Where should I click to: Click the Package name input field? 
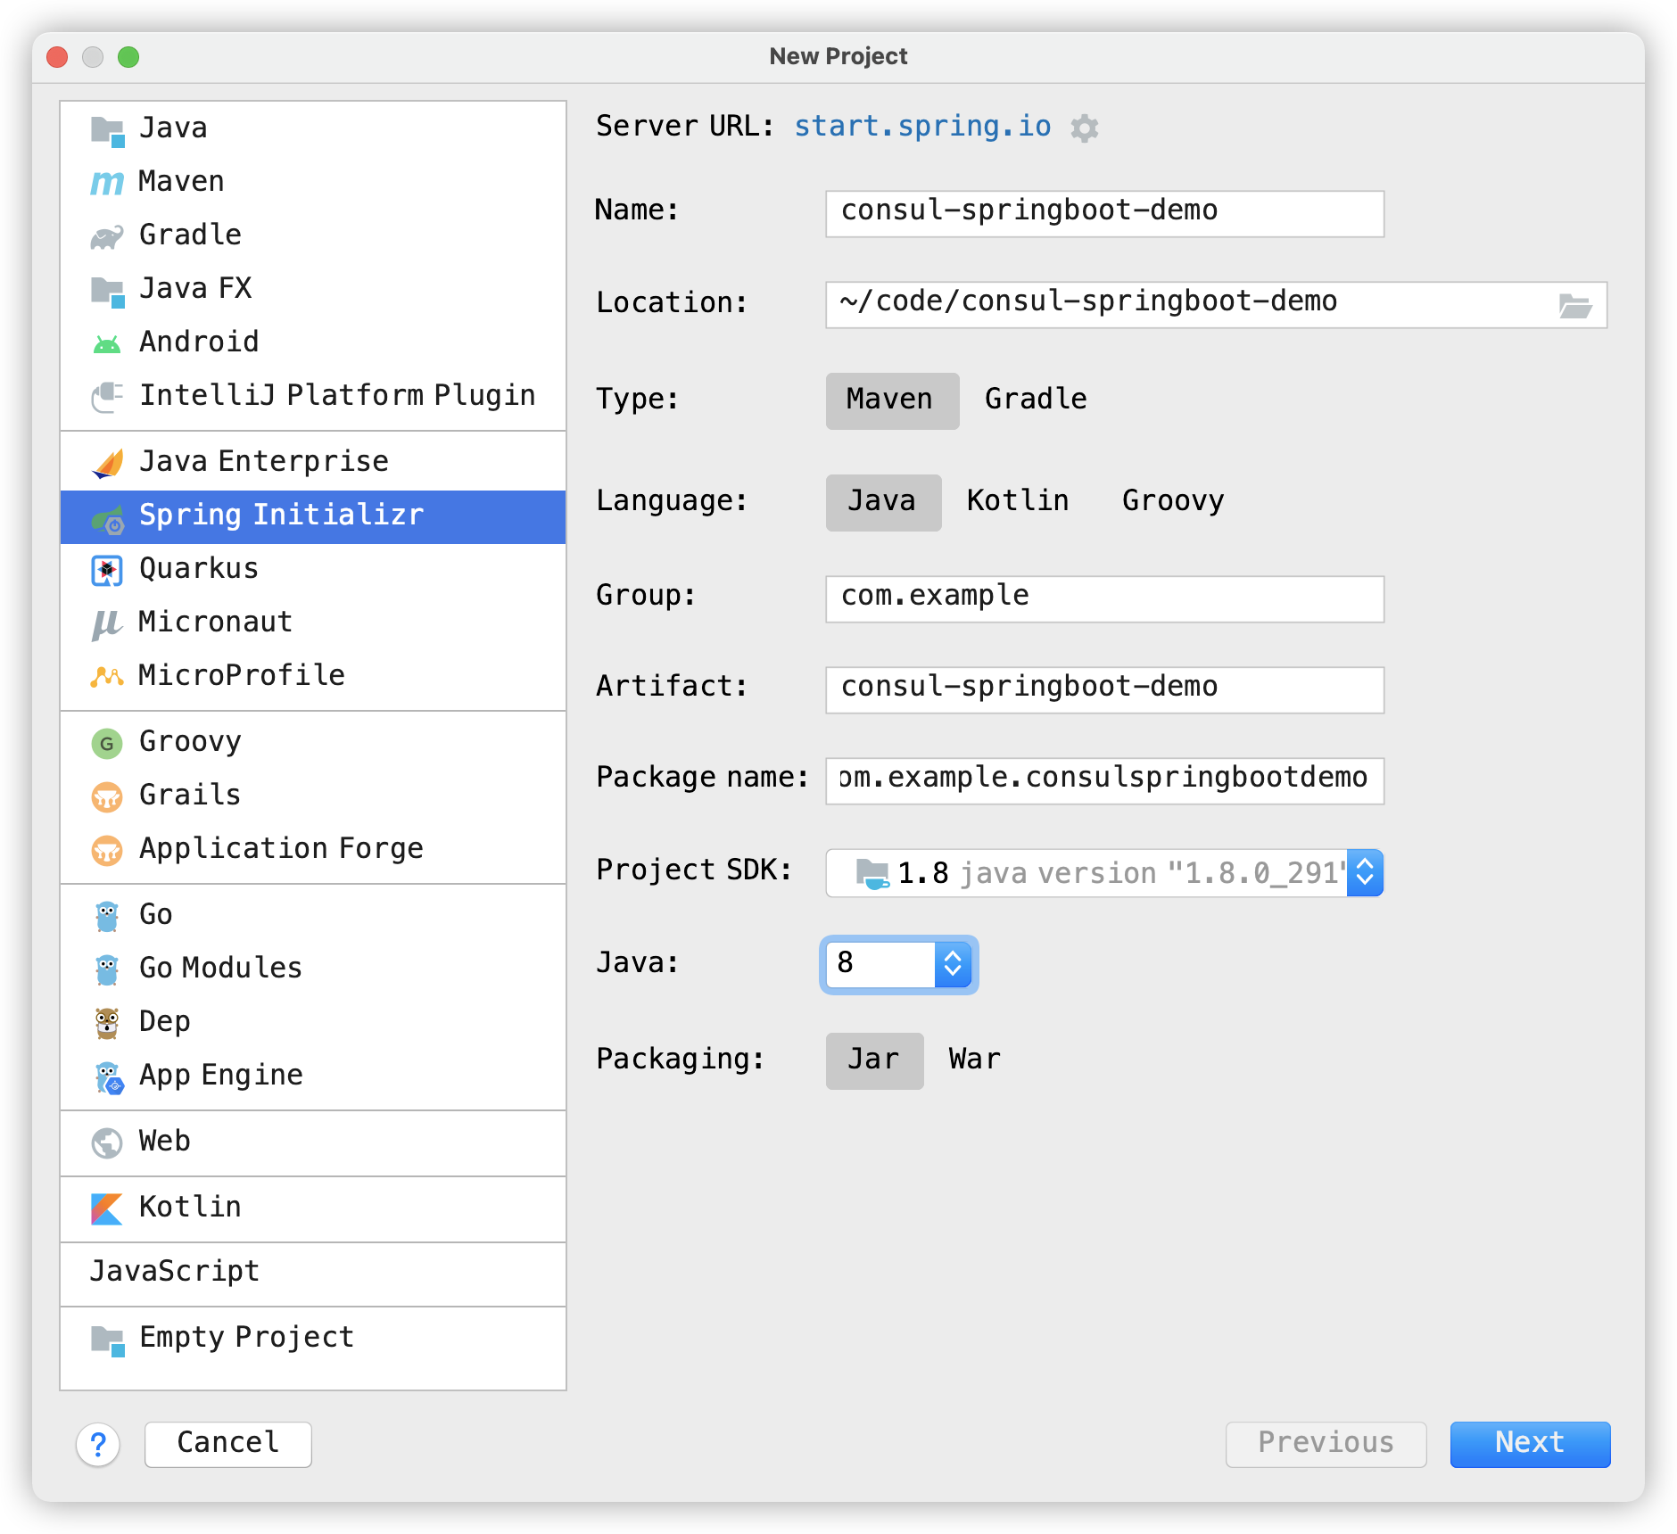1104,780
